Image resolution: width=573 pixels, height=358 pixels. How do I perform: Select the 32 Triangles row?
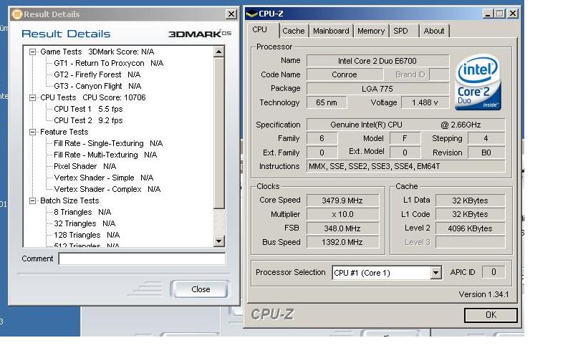[x=85, y=223]
